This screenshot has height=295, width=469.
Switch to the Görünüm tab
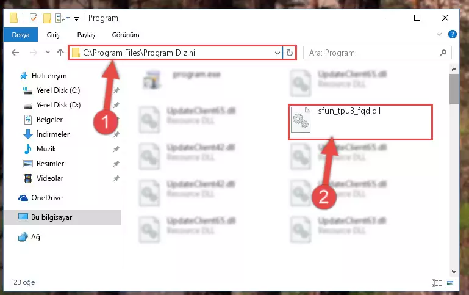(126, 35)
